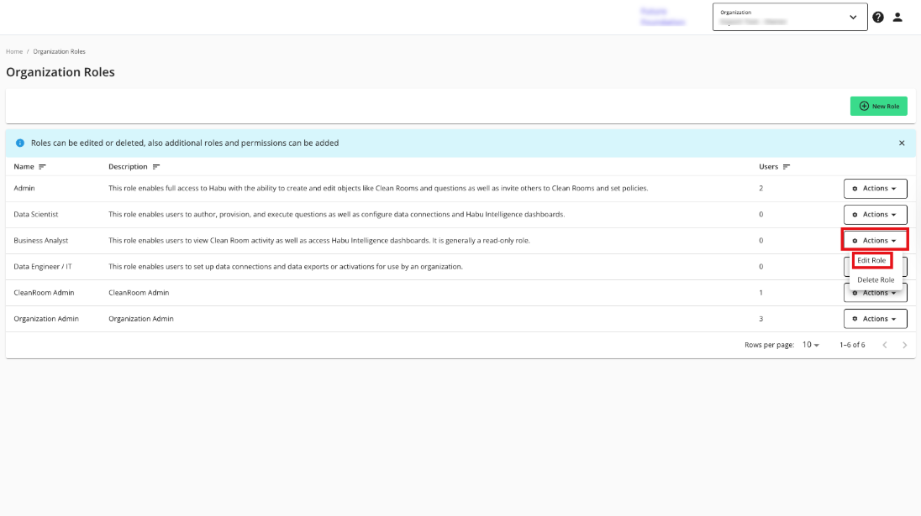The image size is (921, 516).
Task: Sort by Users column icon
Action: coord(787,167)
